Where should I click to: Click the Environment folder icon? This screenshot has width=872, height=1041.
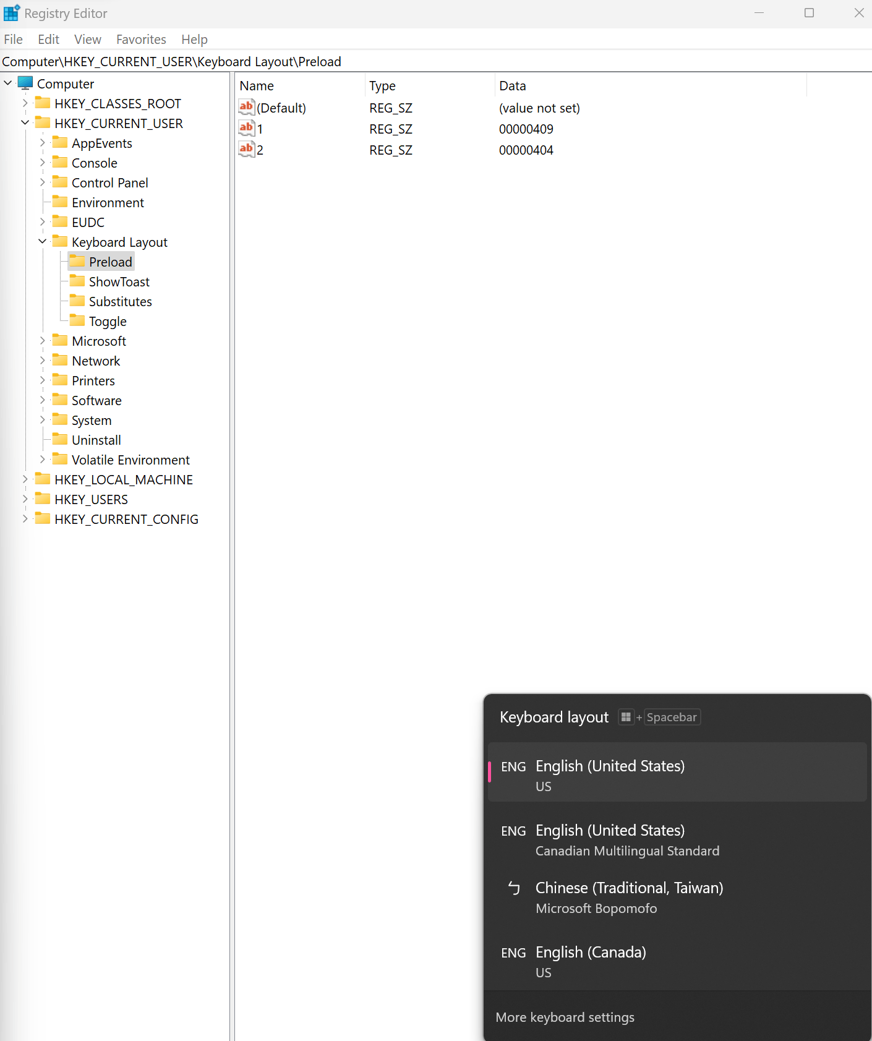60,202
